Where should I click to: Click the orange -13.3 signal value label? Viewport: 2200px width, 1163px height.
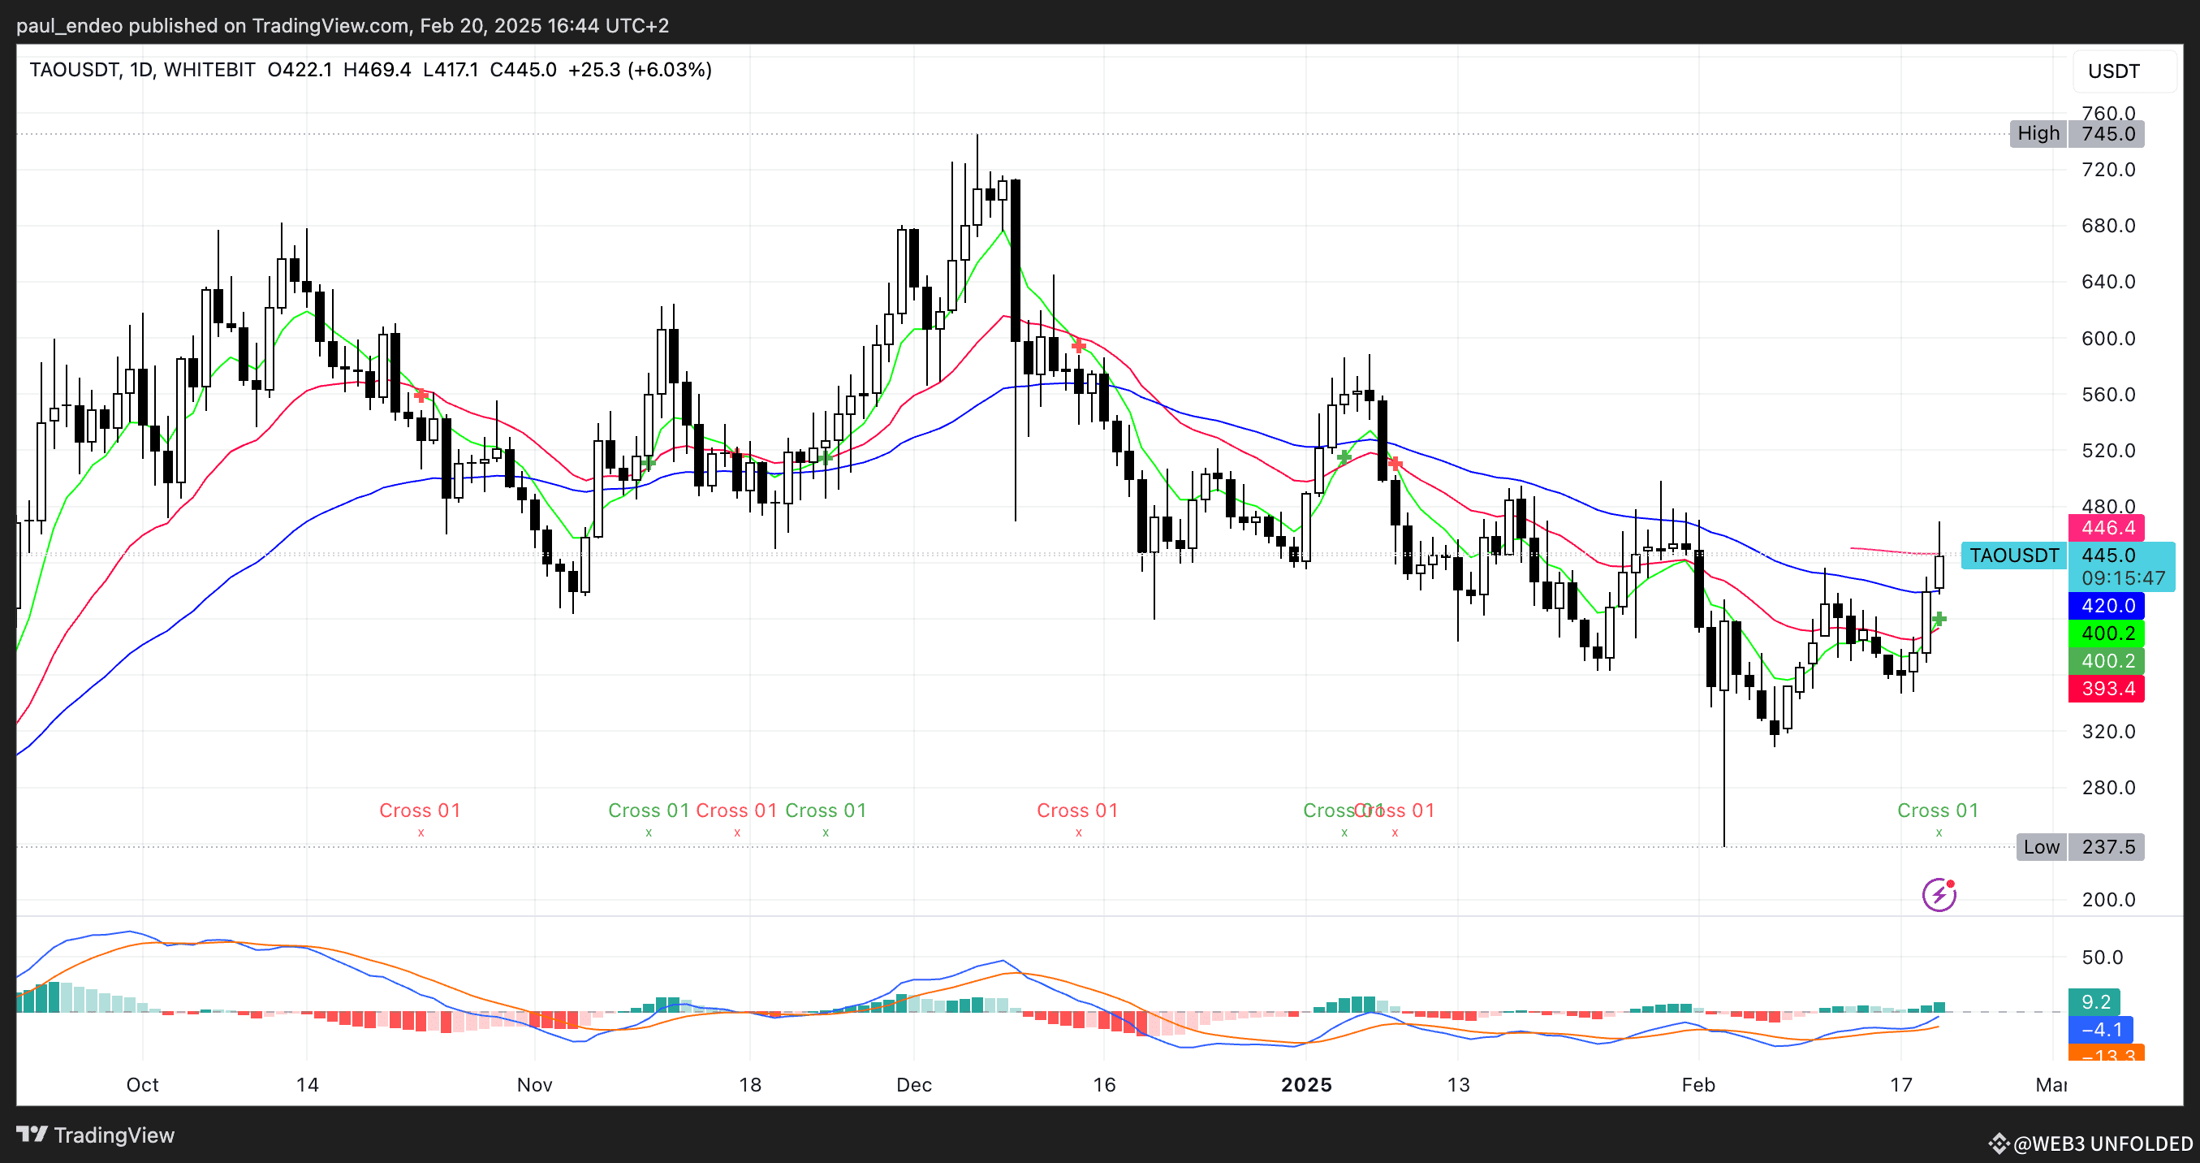tap(2107, 1053)
